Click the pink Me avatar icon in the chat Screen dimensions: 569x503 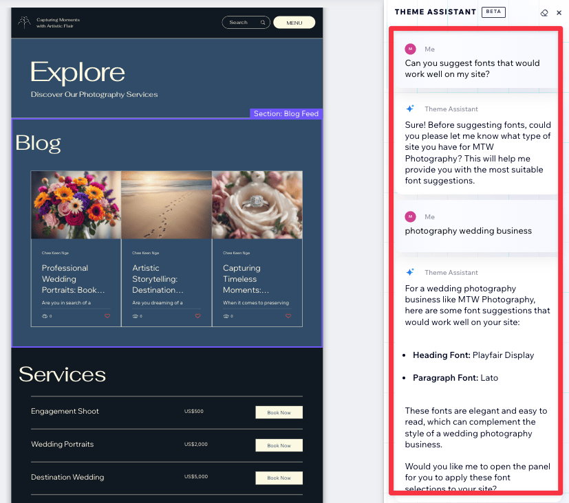(410, 49)
